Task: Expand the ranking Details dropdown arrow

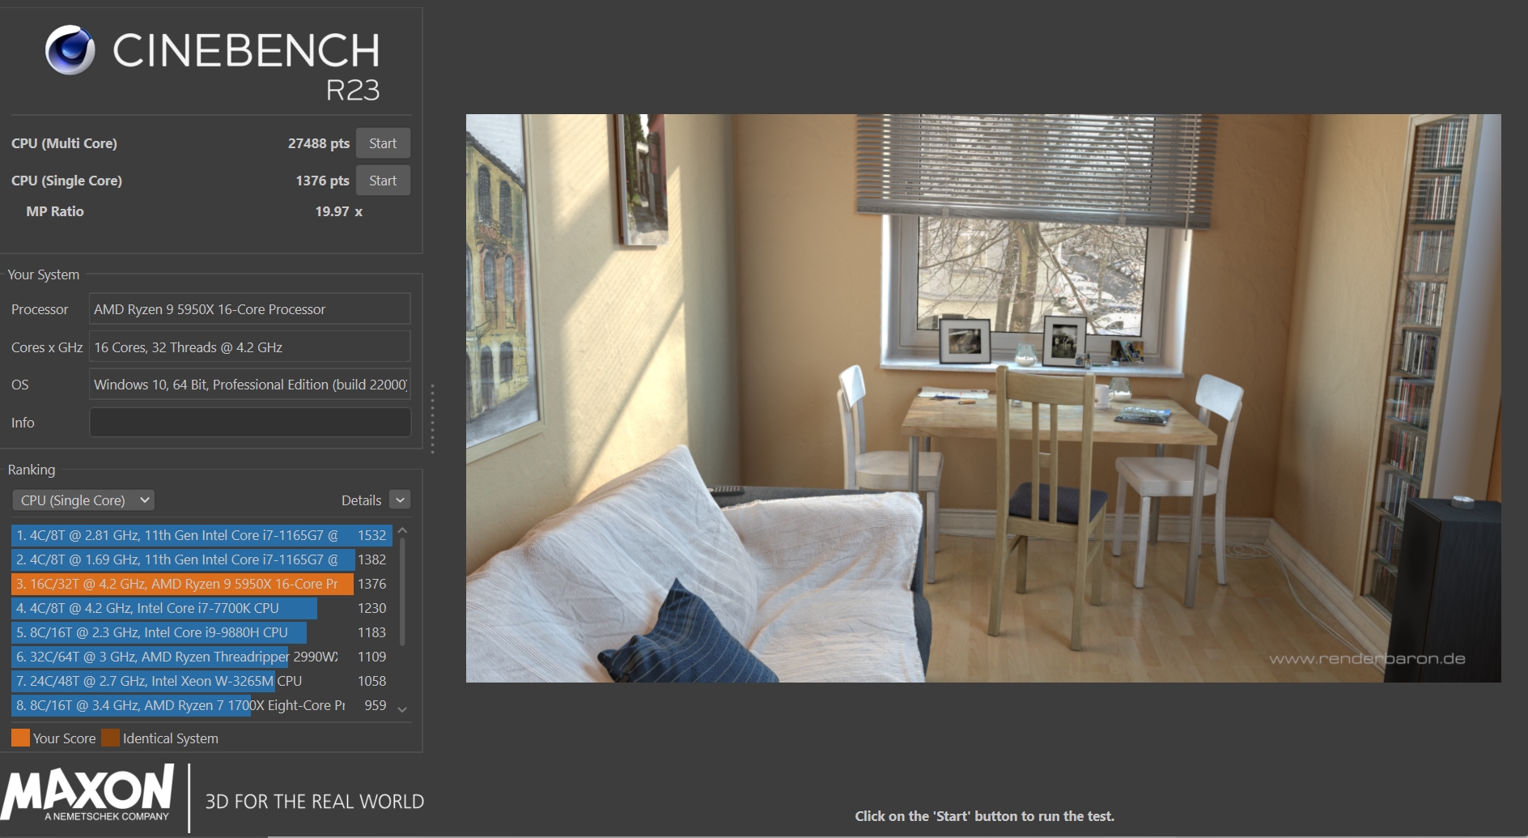Action: coord(400,500)
